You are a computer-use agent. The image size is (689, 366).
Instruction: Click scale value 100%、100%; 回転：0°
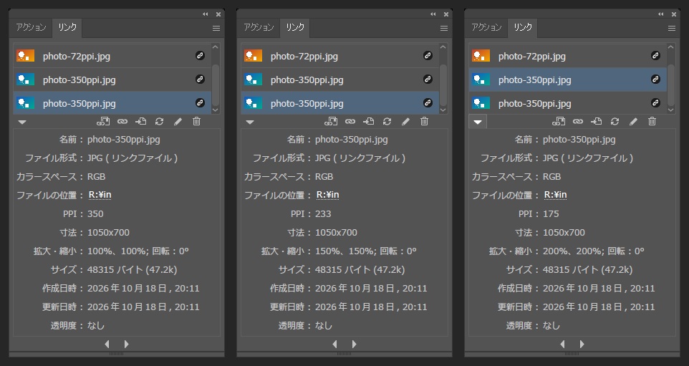tap(138, 251)
